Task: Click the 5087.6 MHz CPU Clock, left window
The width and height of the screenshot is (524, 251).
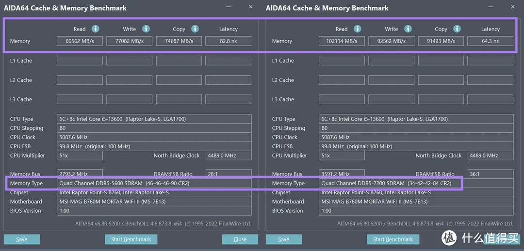Action: (x=154, y=137)
